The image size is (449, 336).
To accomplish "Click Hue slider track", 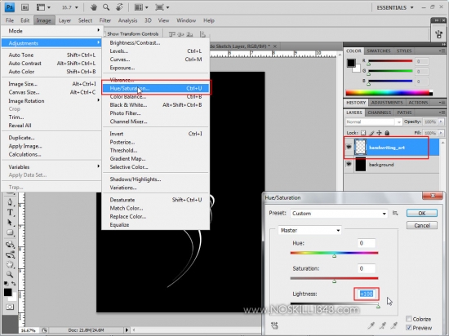I will 334,253.
